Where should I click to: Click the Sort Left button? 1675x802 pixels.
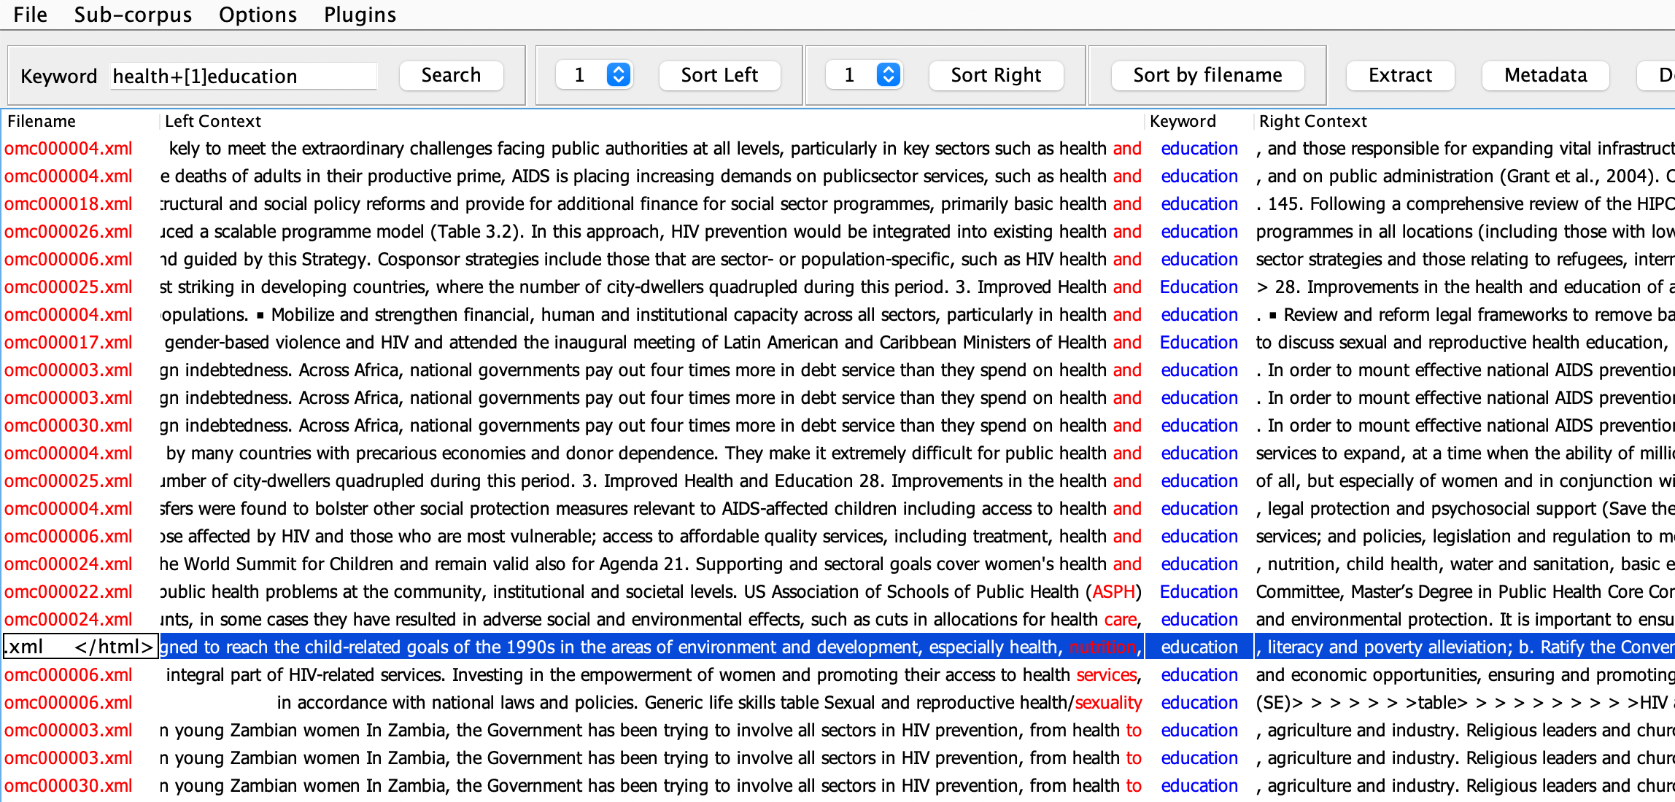[719, 75]
